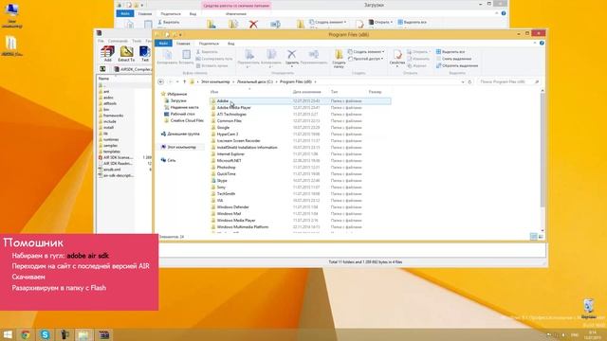
Task: Select Downloads in Favorites sidebar
Action: [178, 100]
